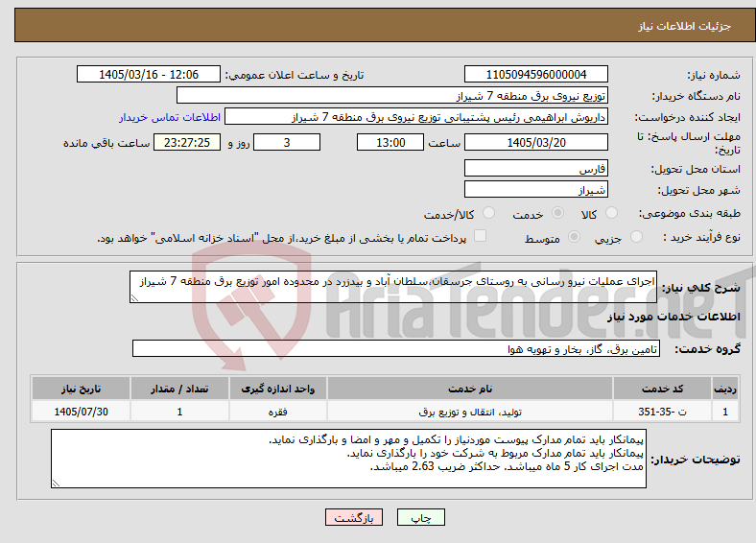Toggle the اسناد خزانه اسلامی payment checkbox
Screen dimensions: 756x543
480,235
